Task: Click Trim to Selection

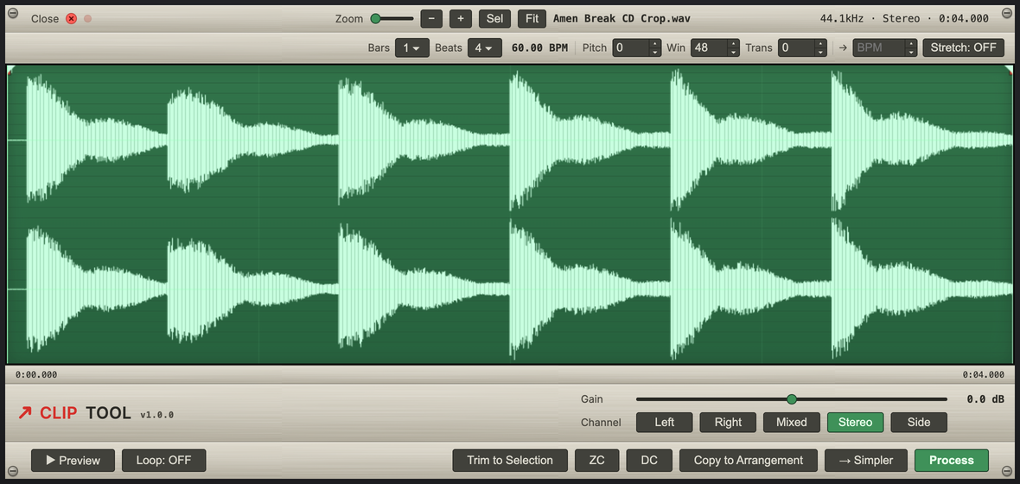Action: pos(510,460)
